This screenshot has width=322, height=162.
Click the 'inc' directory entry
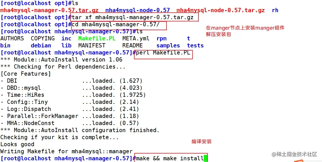66,38
